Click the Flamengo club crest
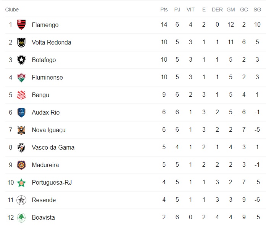 21,25
